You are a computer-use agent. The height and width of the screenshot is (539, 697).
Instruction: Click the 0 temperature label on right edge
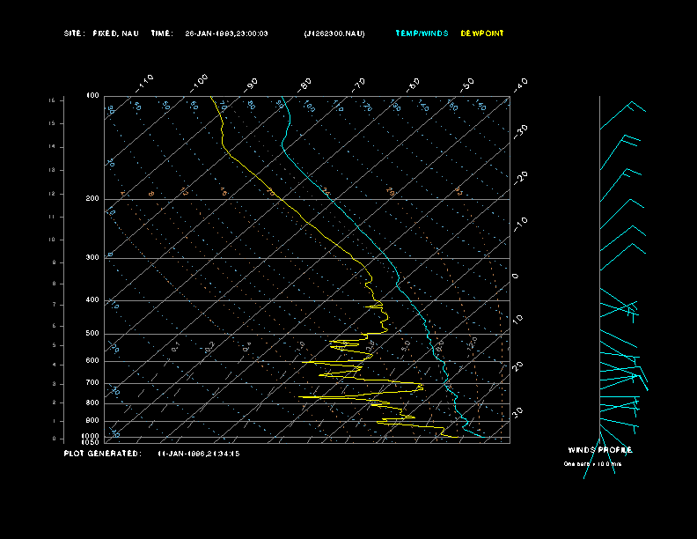(x=516, y=277)
